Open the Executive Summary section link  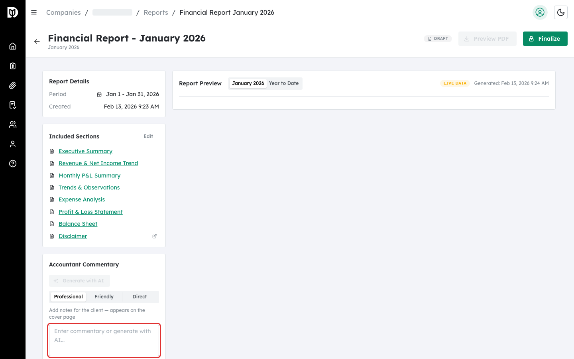coord(85,151)
